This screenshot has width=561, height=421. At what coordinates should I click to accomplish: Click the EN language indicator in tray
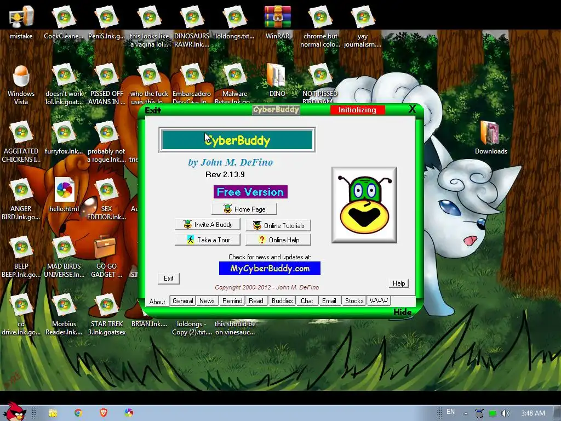(450, 412)
